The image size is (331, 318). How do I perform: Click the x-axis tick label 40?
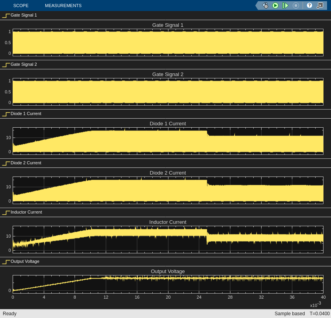pos(323,298)
